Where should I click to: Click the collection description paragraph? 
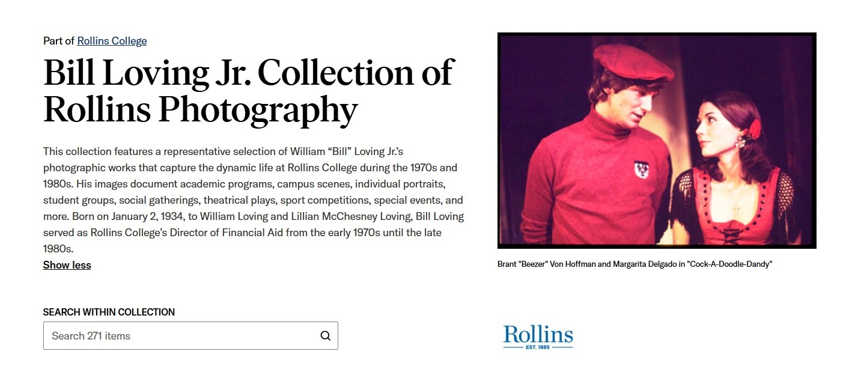[254, 200]
